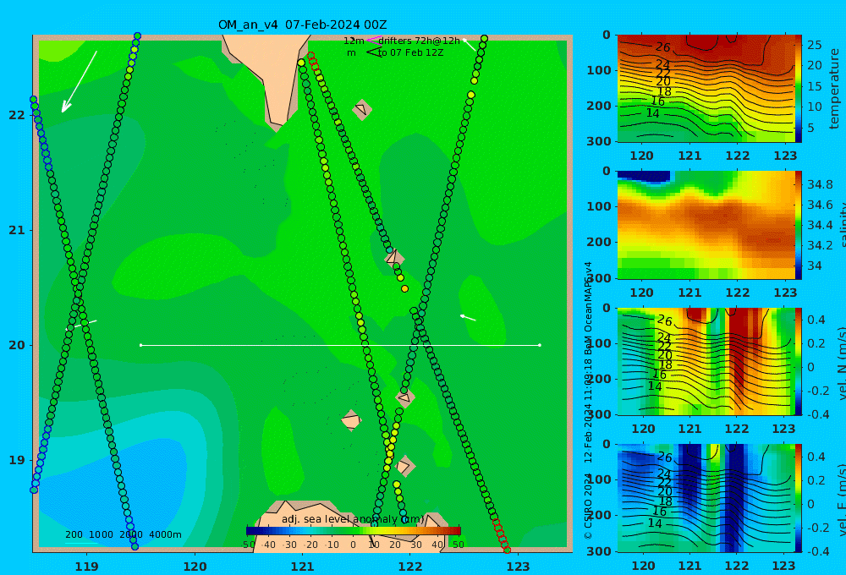
Task: Click the 34.8 tick on salinity colorbar
Action: (820, 184)
